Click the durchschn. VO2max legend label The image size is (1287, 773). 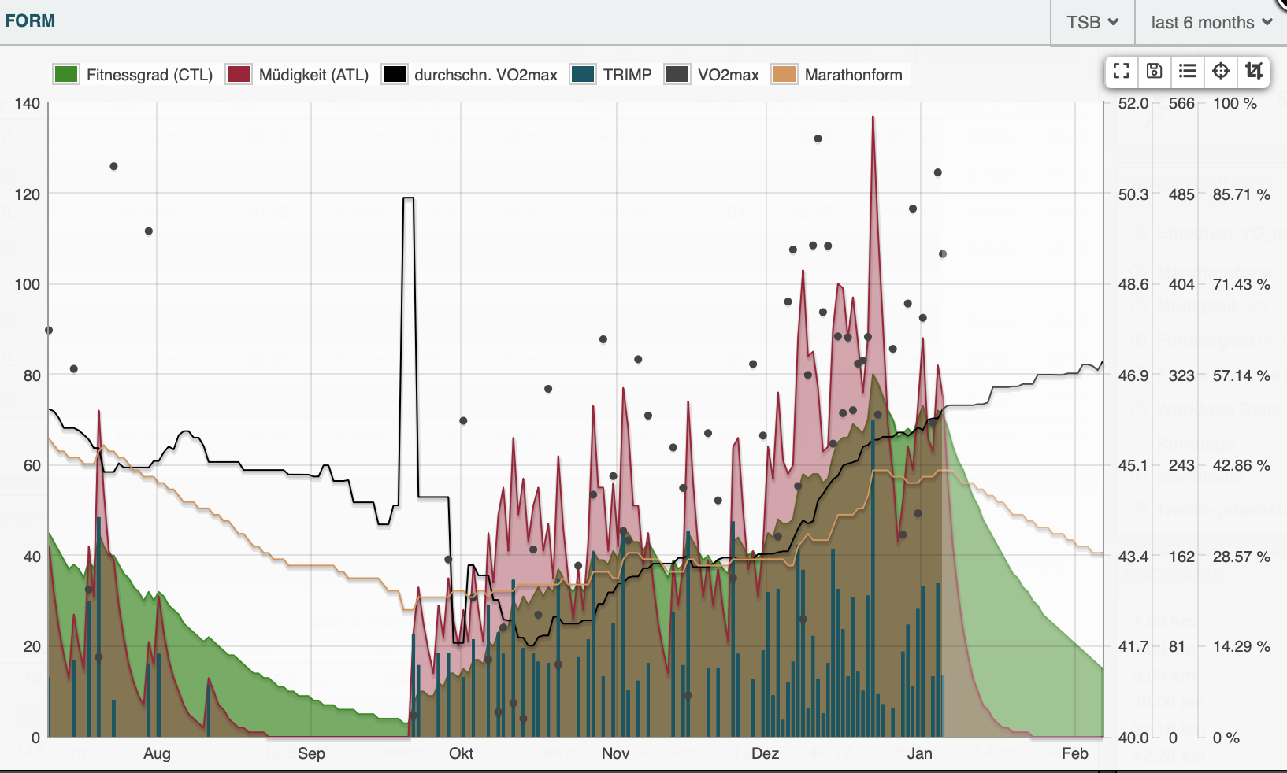click(485, 75)
